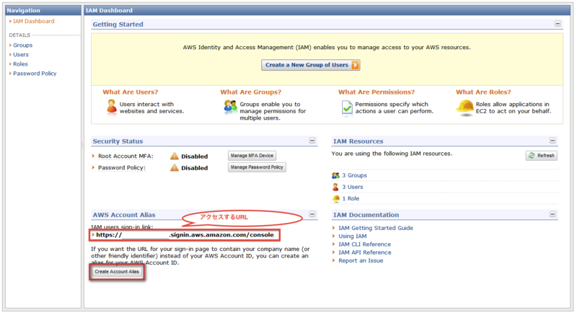Open Password Policy in navigation pane
Screen dimensions: 577x313
35,74
